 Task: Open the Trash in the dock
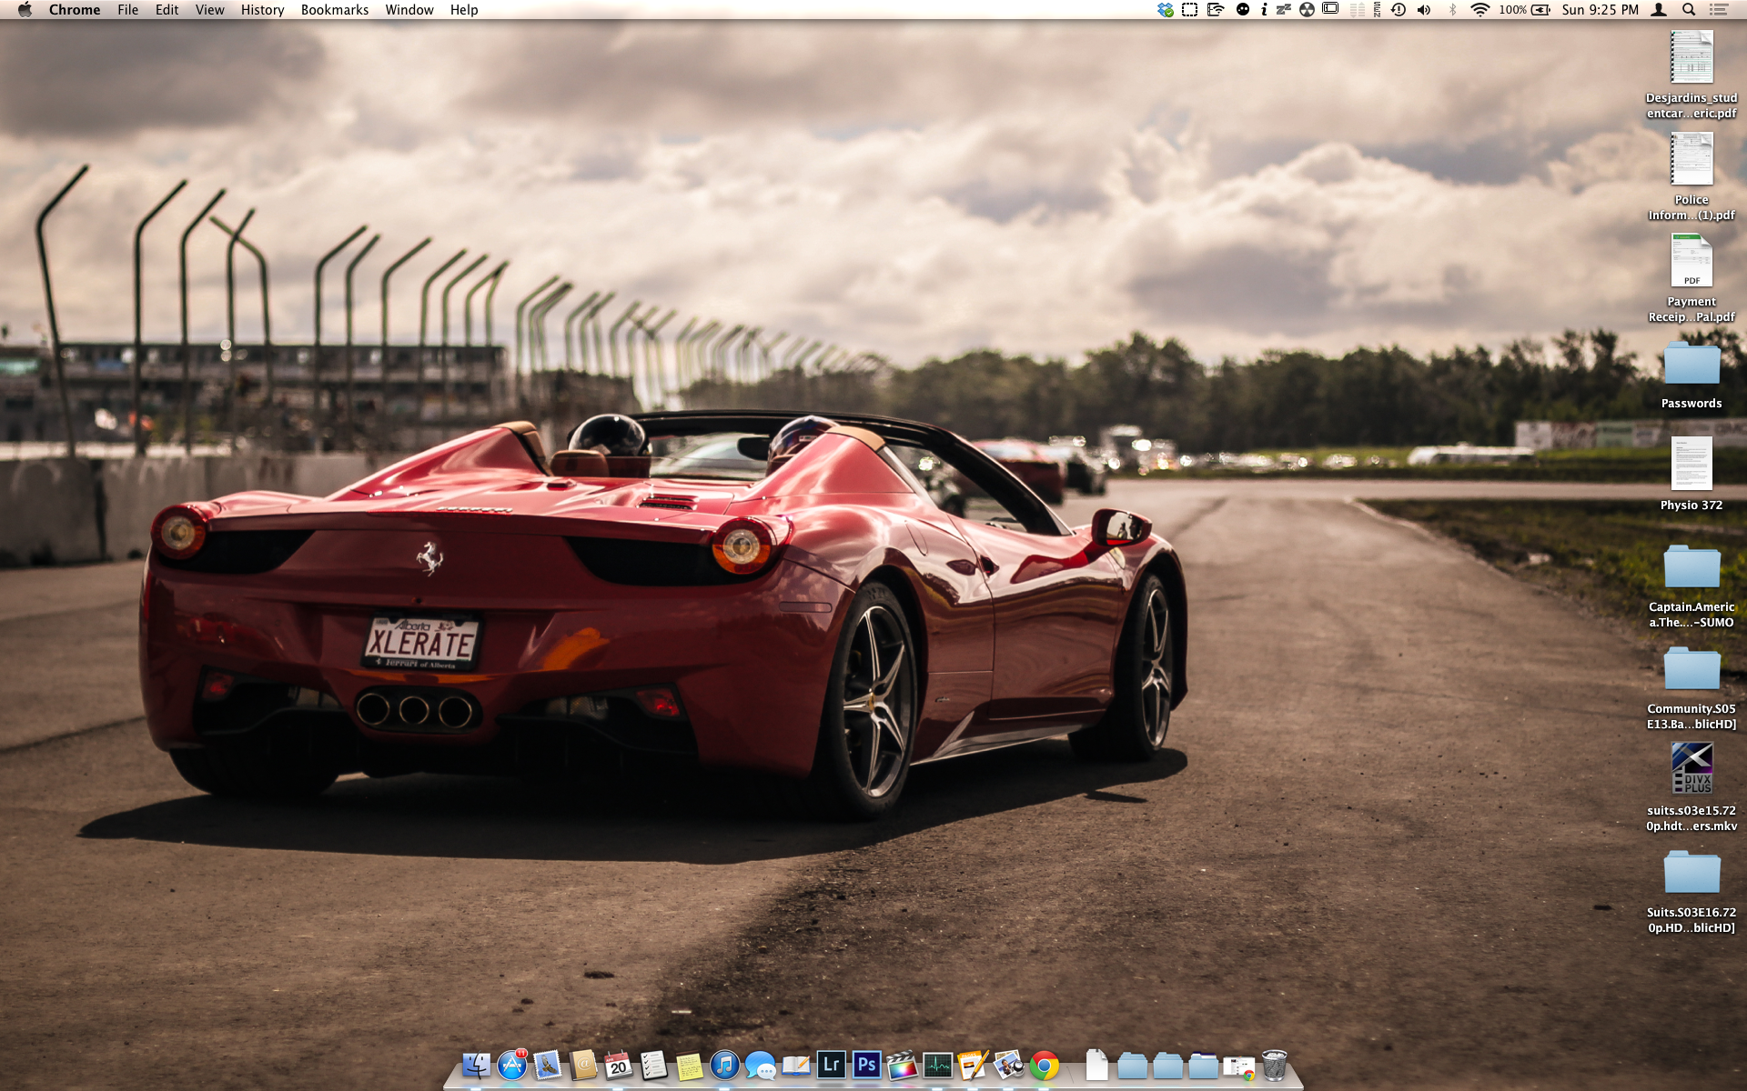(x=1275, y=1065)
